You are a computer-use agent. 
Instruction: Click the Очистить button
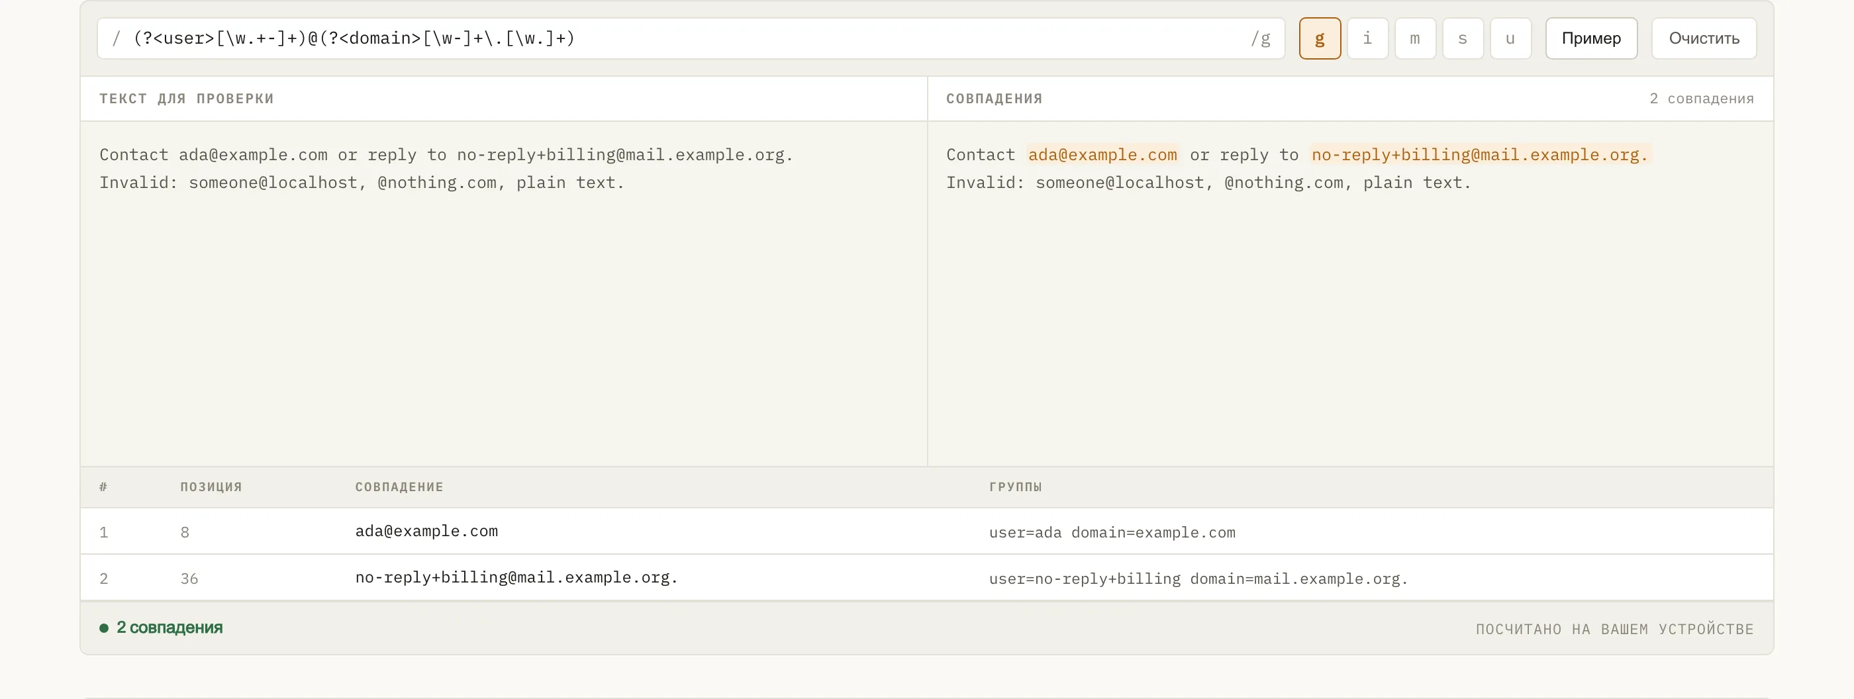(x=1703, y=38)
